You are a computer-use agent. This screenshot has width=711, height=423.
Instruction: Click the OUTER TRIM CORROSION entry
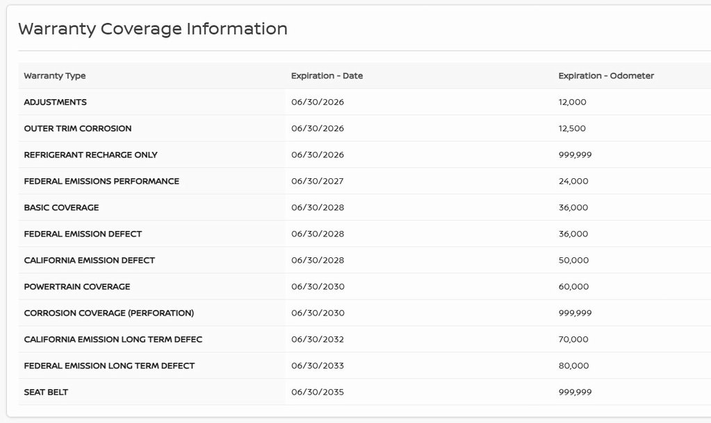[x=78, y=128]
